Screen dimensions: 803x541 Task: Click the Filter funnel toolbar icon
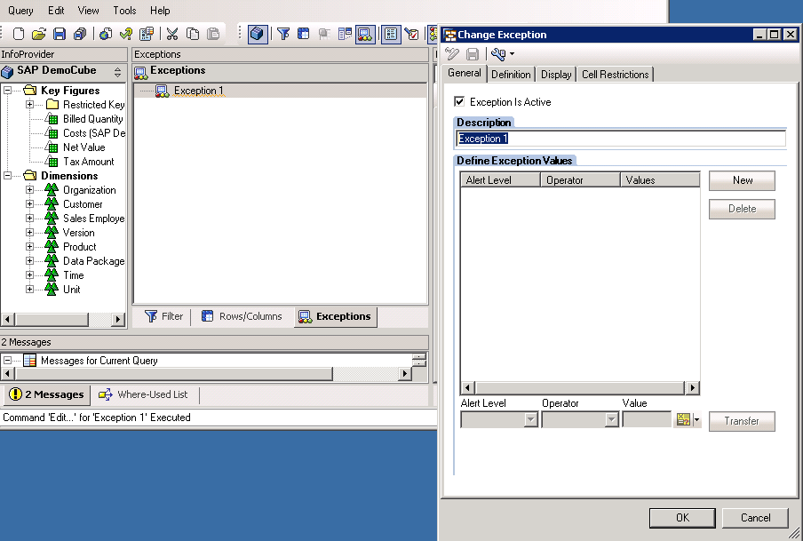pos(283,34)
